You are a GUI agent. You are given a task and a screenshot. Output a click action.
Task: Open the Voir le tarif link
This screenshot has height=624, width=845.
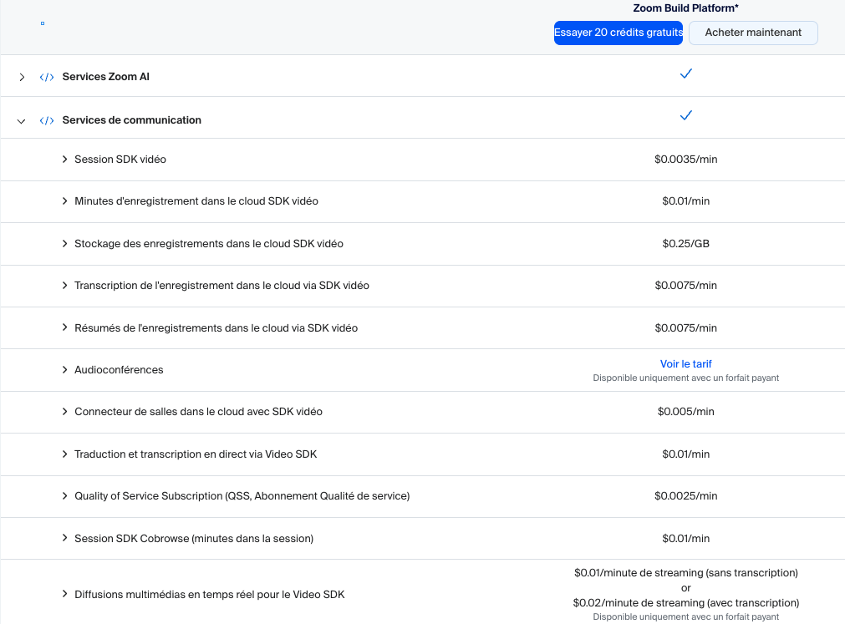(x=685, y=364)
